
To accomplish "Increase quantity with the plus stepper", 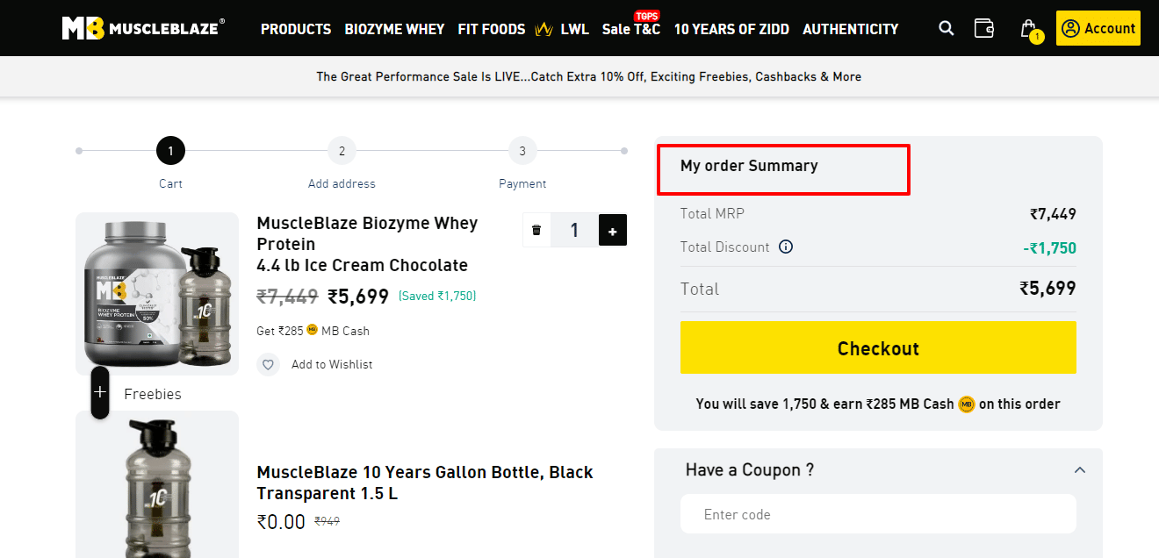I will click(x=611, y=230).
